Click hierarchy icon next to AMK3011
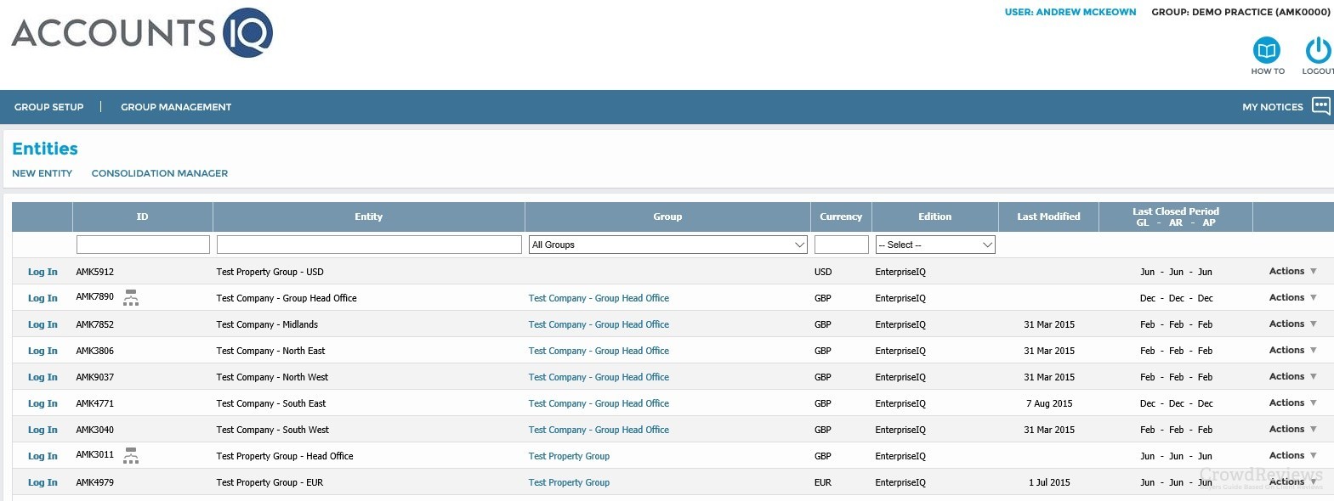The height and width of the screenshot is (501, 1334). tap(131, 455)
